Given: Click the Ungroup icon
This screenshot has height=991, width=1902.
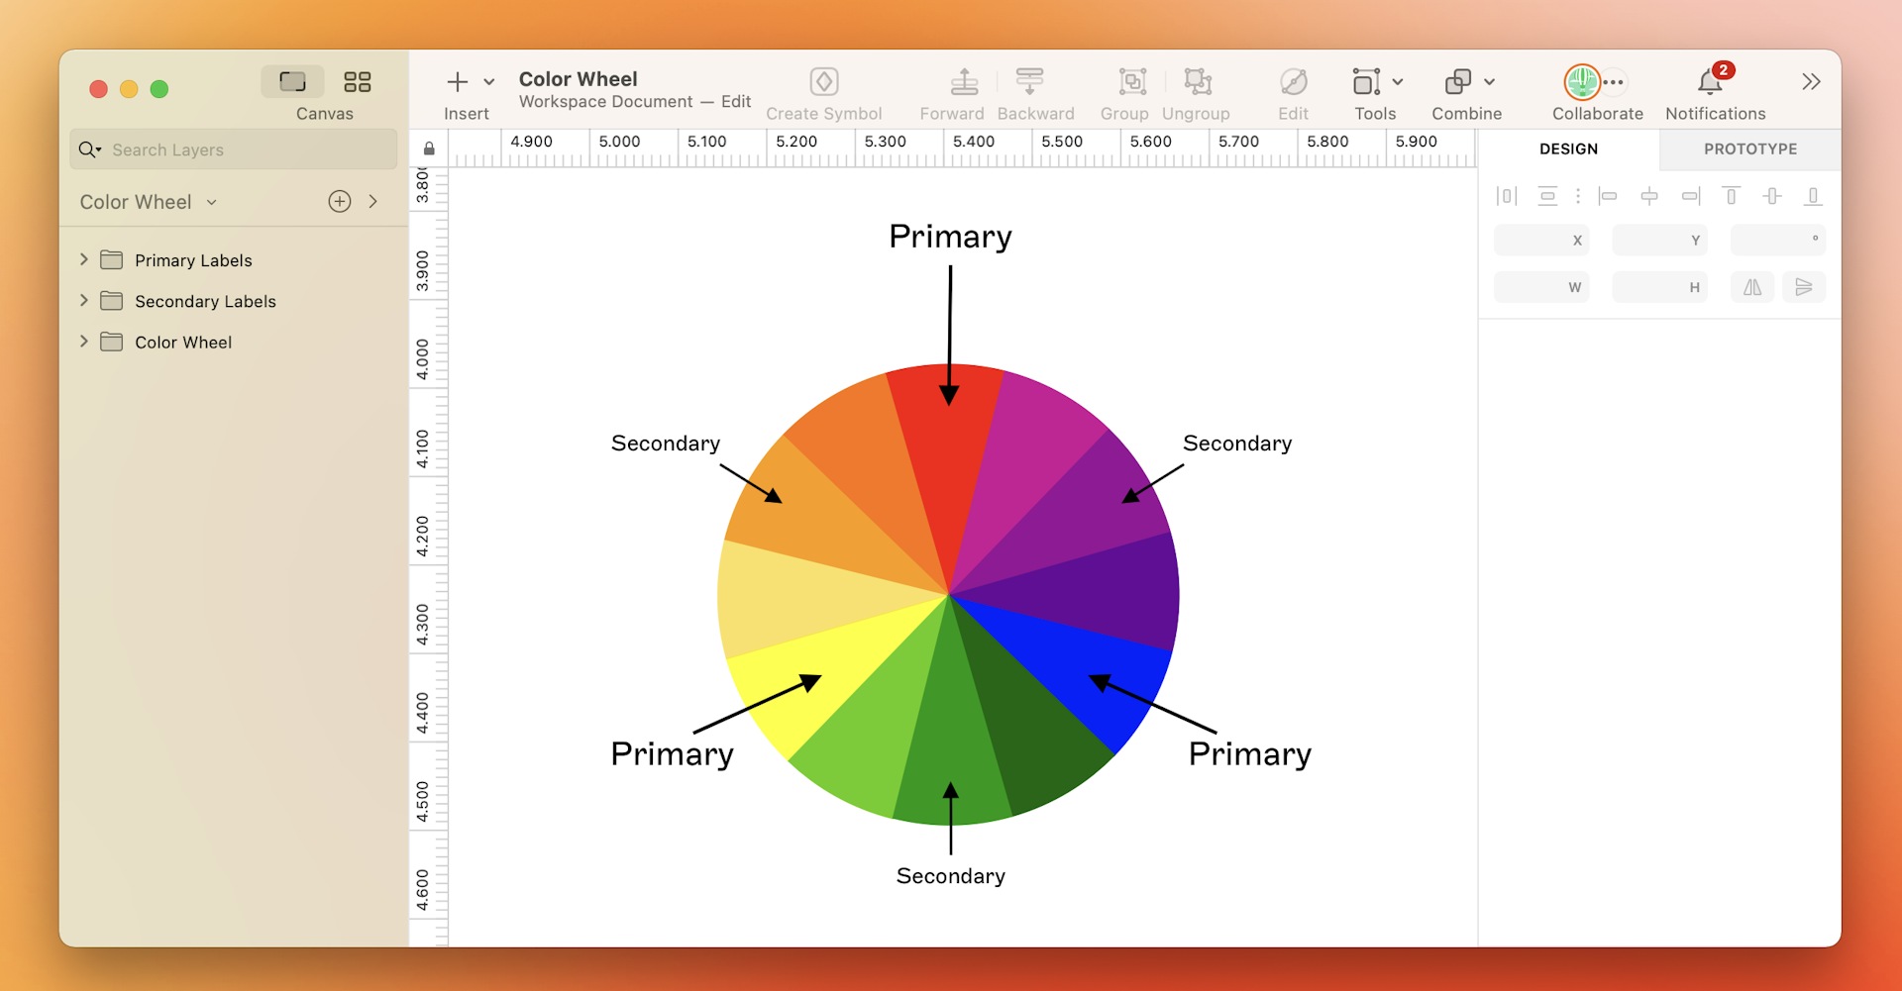Looking at the screenshot, I should point(1196,81).
